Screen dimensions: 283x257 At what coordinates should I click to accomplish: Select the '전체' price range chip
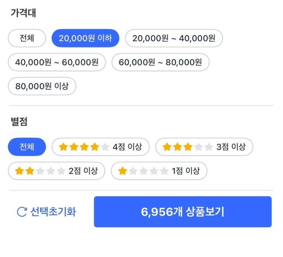[27, 38]
